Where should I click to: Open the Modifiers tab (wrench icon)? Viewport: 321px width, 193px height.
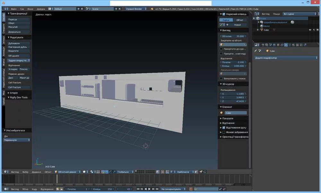tap(286, 45)
